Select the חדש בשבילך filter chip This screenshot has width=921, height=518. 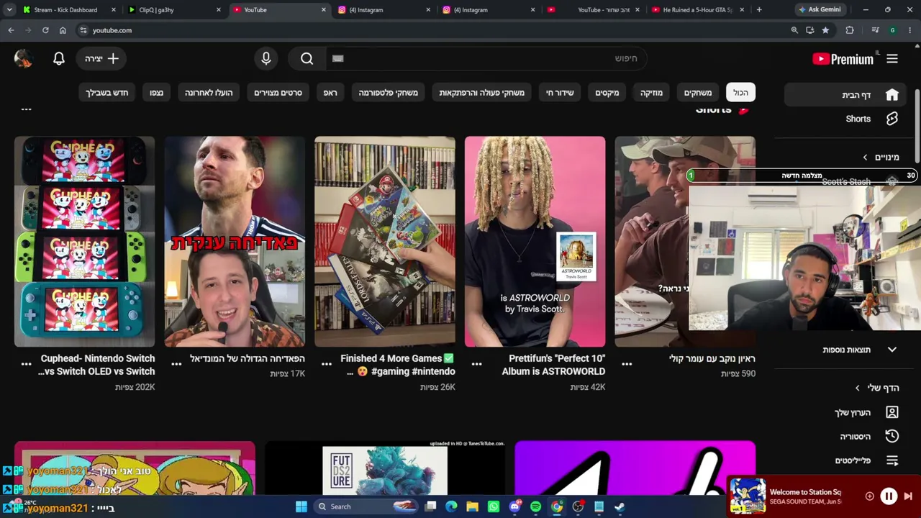tap(106, 93)
